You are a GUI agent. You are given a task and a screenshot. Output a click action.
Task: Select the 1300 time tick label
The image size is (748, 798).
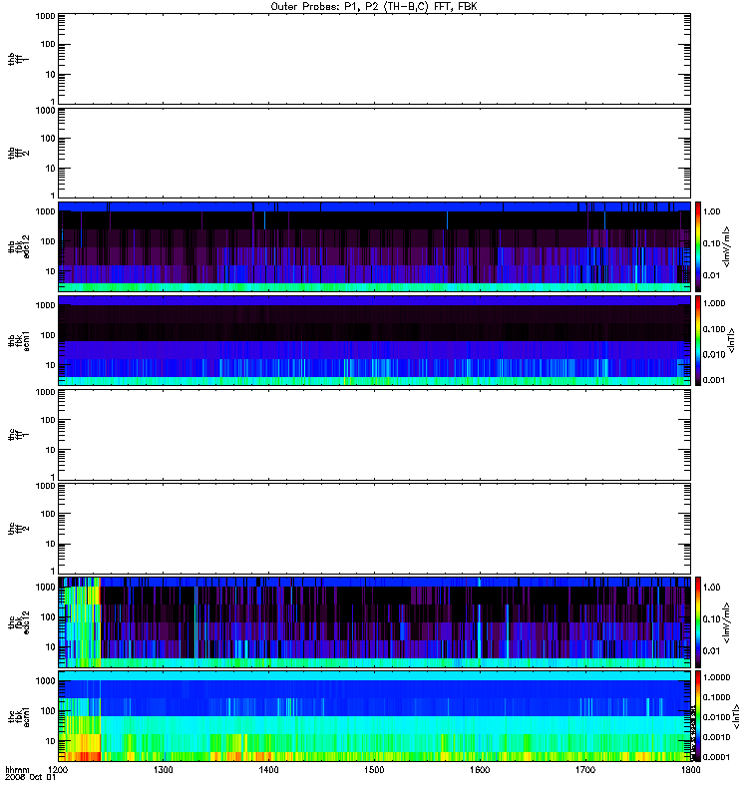(x=164, y=770)
